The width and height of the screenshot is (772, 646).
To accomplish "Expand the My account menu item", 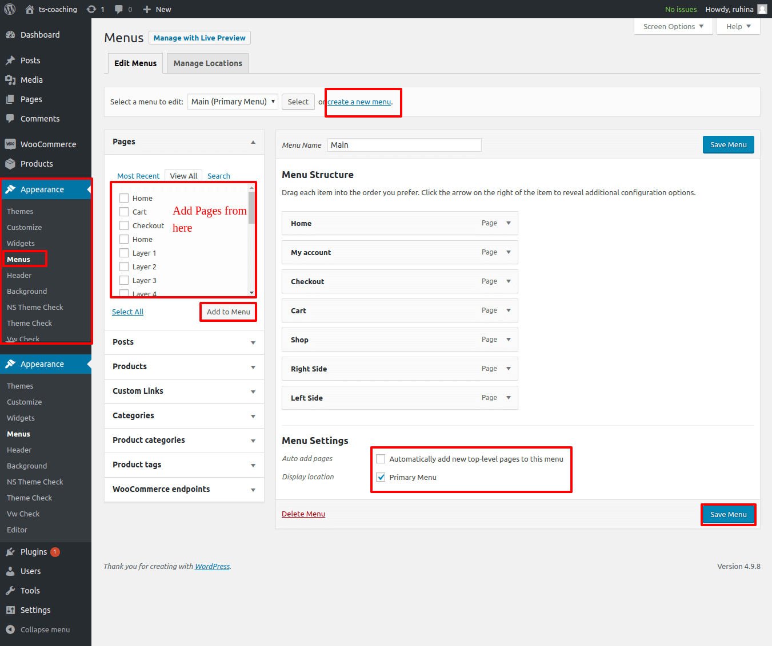I will coord(508,252).
